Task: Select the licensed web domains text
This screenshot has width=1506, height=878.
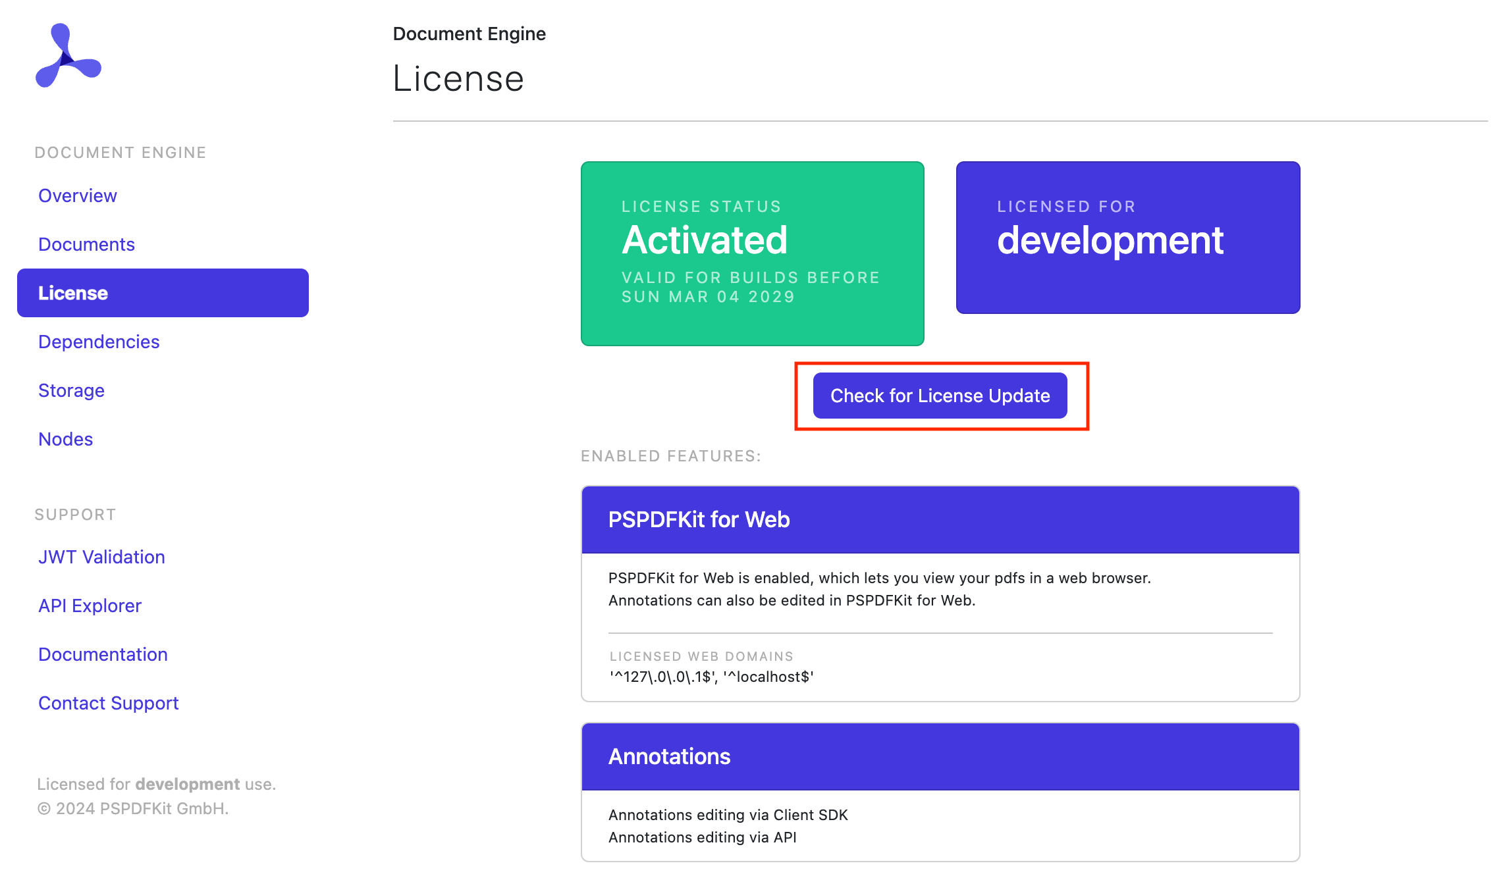Action: [711, 676]
